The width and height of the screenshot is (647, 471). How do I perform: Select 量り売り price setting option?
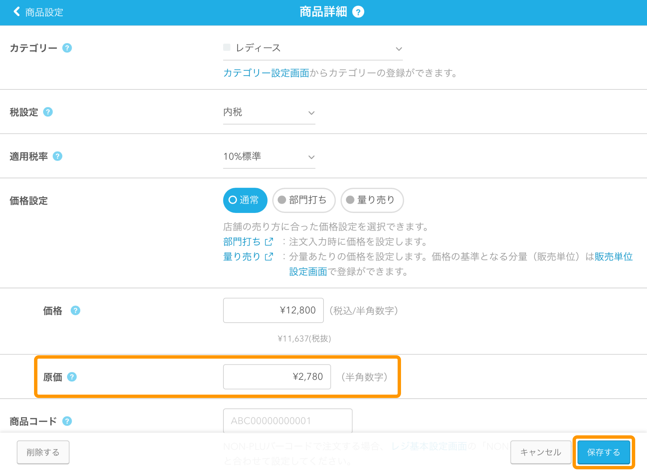(x=372, y=200)
